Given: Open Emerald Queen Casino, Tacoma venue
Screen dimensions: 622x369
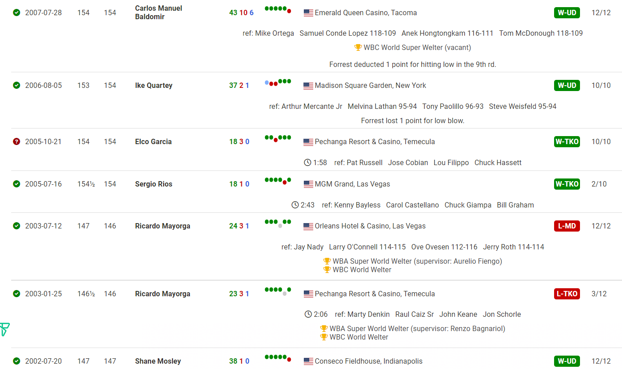Looking at the screenshot, I should [366, 12].
